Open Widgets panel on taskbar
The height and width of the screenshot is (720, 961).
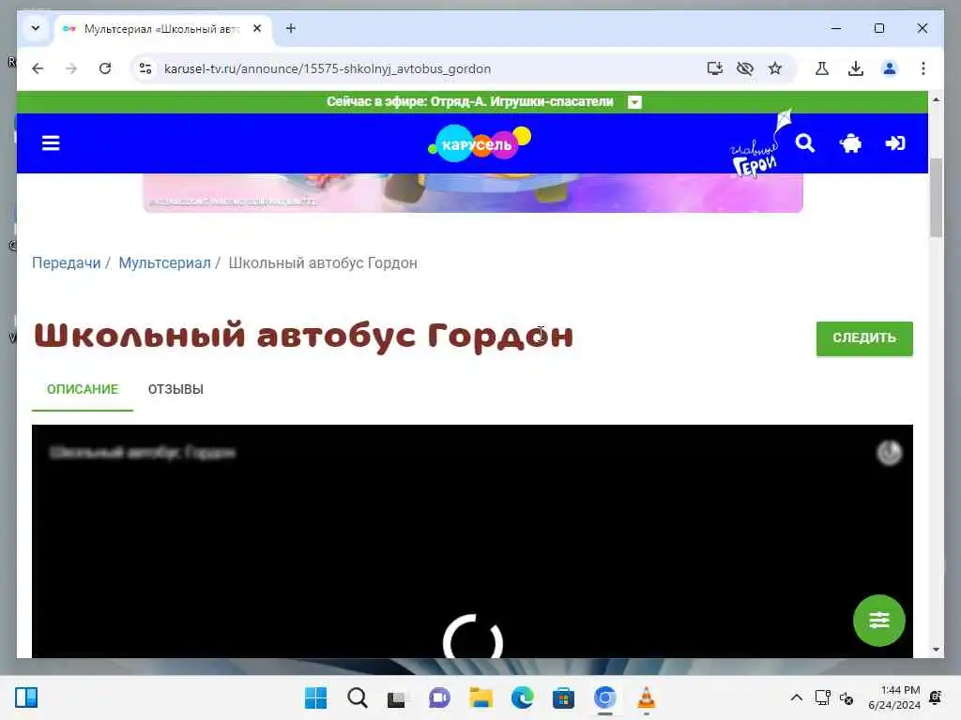click(26, 697)
